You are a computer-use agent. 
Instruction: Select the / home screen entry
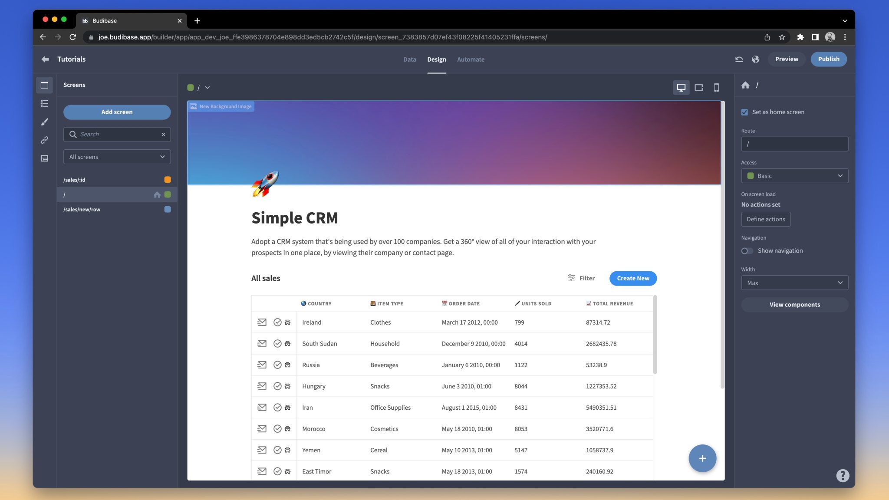(x=117, y=194)
